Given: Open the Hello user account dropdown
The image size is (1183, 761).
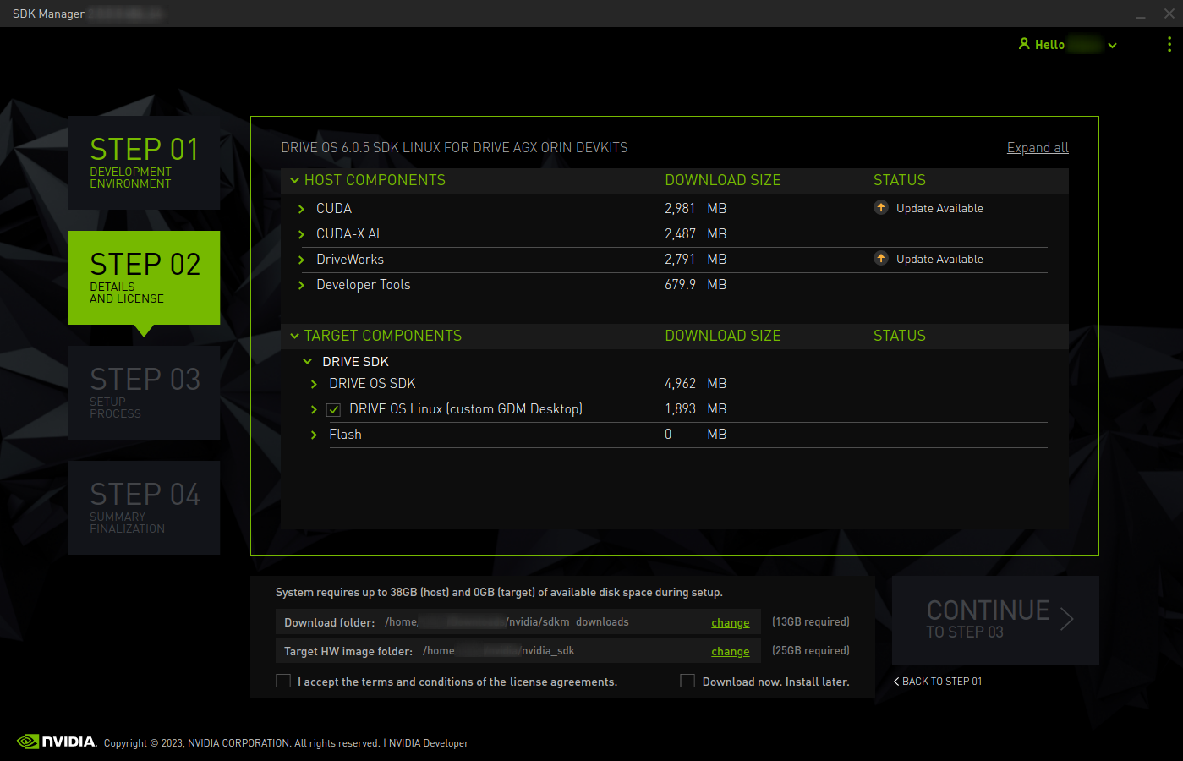Looking at the screenshot, I should [1112, 46].
